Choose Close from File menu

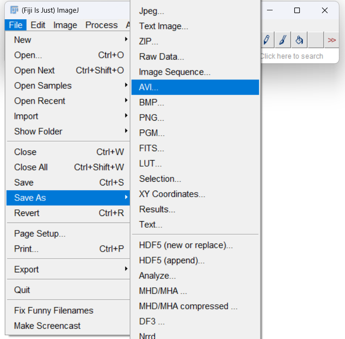tap(68, 152)
